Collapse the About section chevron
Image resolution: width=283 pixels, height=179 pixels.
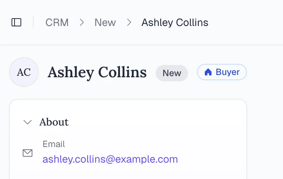coord(28,122)
